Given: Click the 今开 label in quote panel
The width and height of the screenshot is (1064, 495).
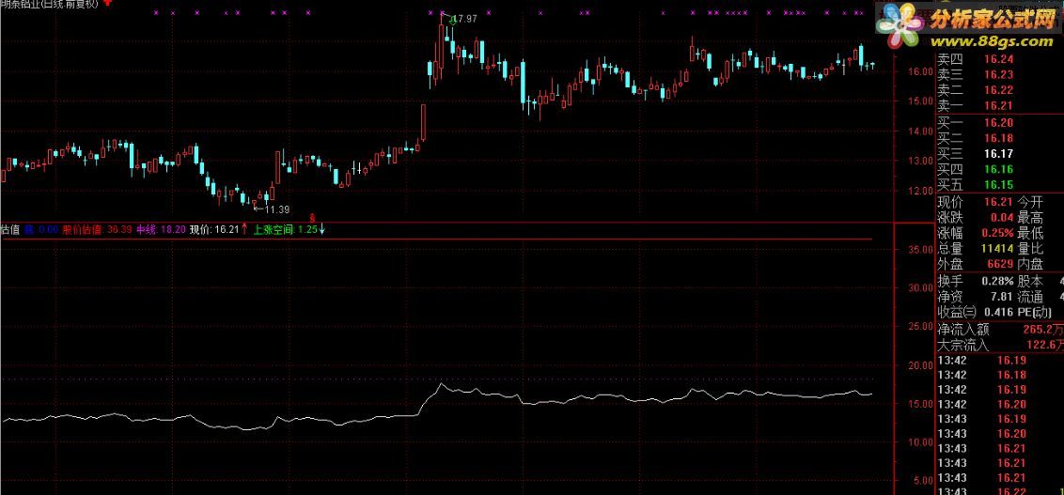Looking at the screenshot, I should coord(1030,202).
